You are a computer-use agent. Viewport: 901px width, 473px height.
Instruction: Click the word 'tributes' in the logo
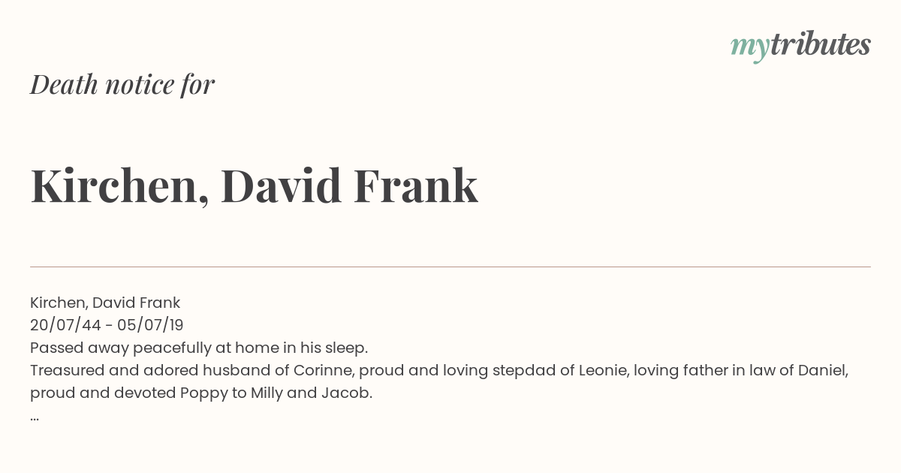coord(821,44)
